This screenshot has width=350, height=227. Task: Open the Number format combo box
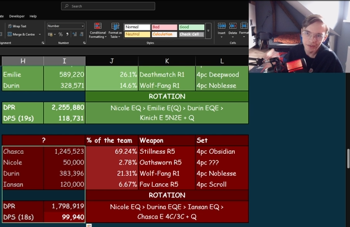(66, 26)
